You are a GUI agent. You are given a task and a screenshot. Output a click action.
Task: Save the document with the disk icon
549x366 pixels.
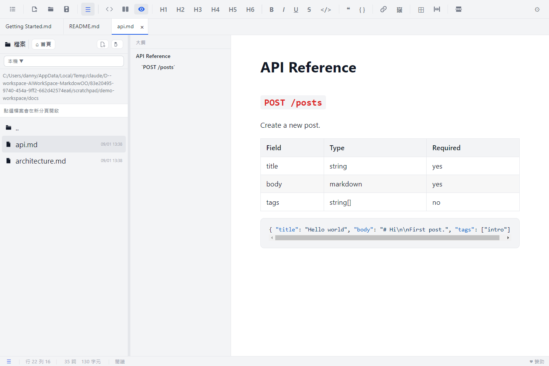[x=66, y=10]
